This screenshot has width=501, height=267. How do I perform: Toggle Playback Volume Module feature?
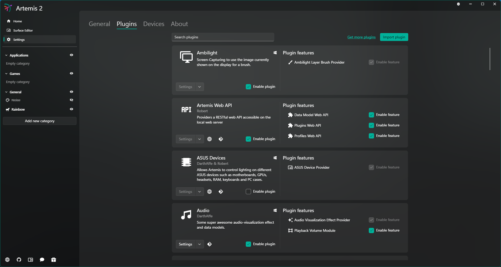click(371, 230)
